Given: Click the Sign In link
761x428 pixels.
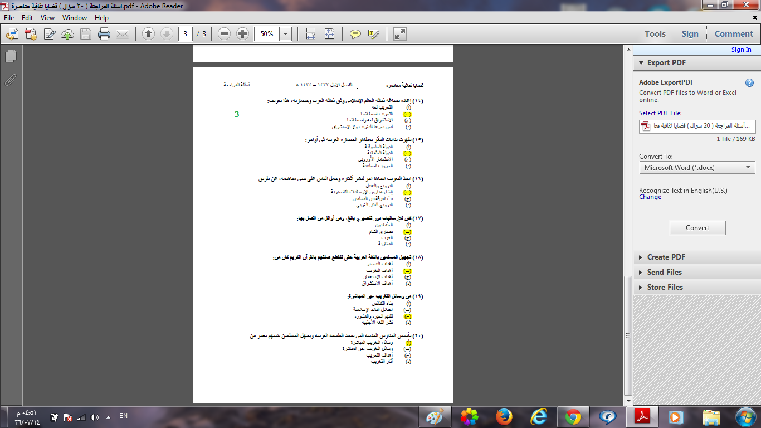Looking at the screenshot, I should click(741, 50).
